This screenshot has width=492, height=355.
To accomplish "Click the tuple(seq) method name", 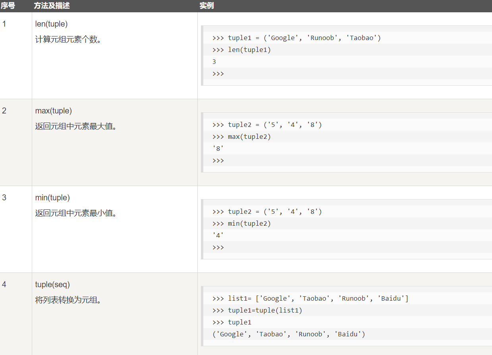I will click(52, 284).
